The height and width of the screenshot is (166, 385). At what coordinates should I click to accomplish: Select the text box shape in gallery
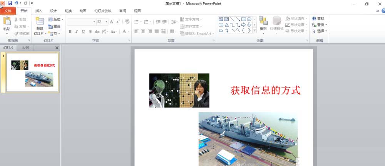tap(221, 19)
